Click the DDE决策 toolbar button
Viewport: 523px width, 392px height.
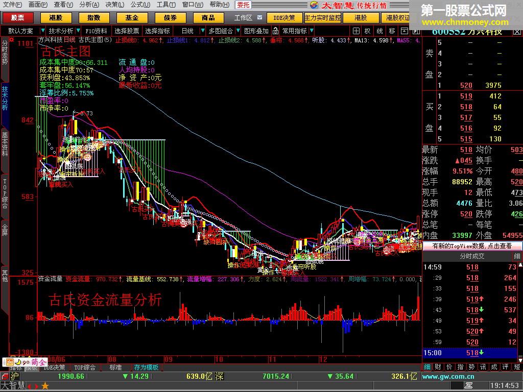tap(284, 18)
